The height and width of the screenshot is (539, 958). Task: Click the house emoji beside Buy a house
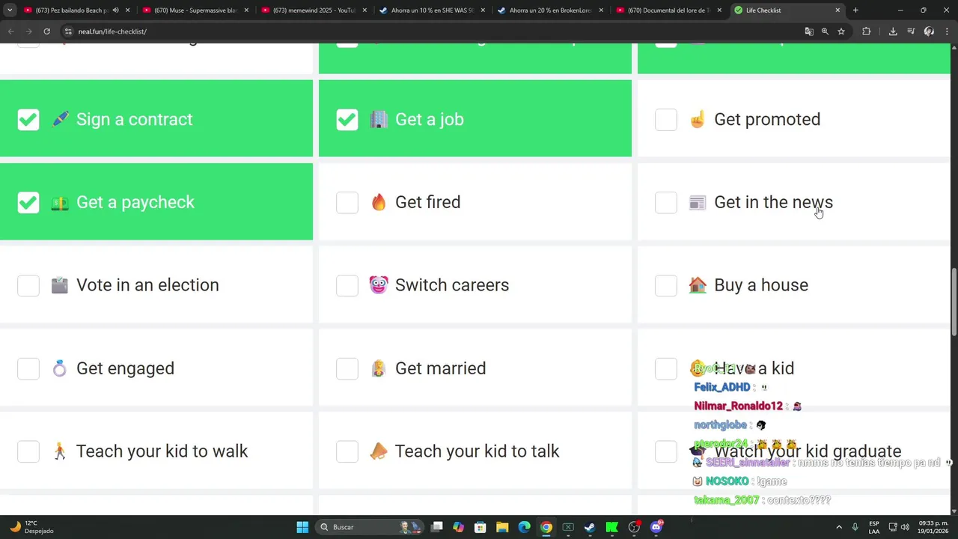click(x=698, y=285)
